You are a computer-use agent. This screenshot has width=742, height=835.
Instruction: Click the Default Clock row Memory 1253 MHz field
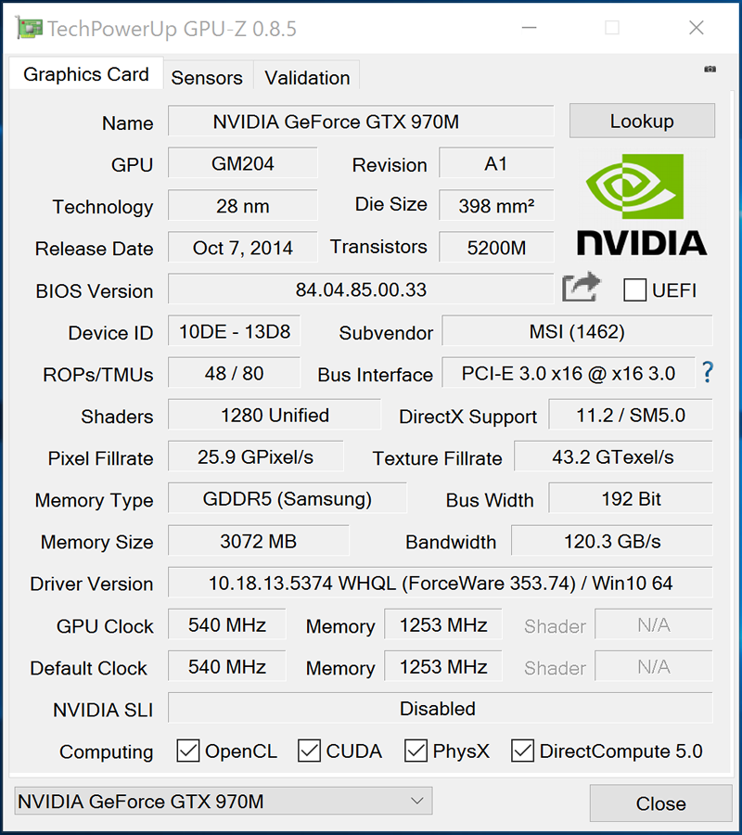tap(443, 666)
